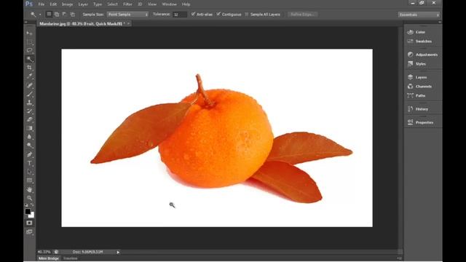Select the Lasso tool
Screen dimensions: 466x262
[29, 50]
